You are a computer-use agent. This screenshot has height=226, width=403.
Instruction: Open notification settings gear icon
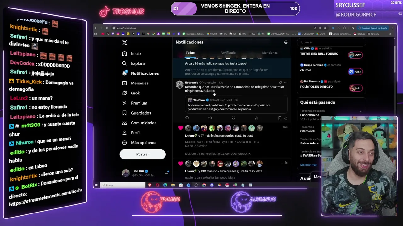pos(286,42)
